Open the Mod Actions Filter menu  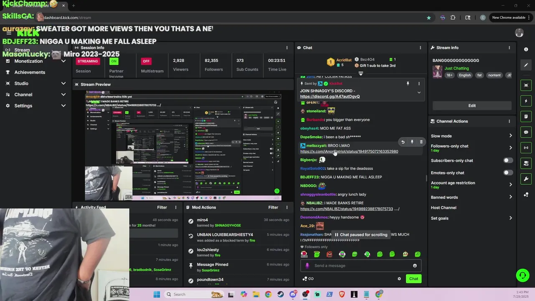pyautogui.click(x=273, y=207)
